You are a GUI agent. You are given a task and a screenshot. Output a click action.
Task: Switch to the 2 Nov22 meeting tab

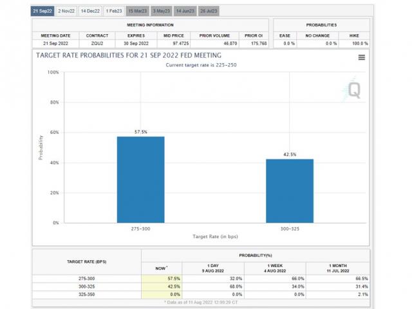click(x=67, y=11)
